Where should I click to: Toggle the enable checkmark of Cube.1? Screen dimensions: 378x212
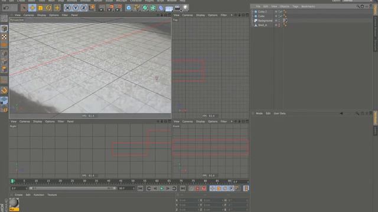click(x=281, y=12)
